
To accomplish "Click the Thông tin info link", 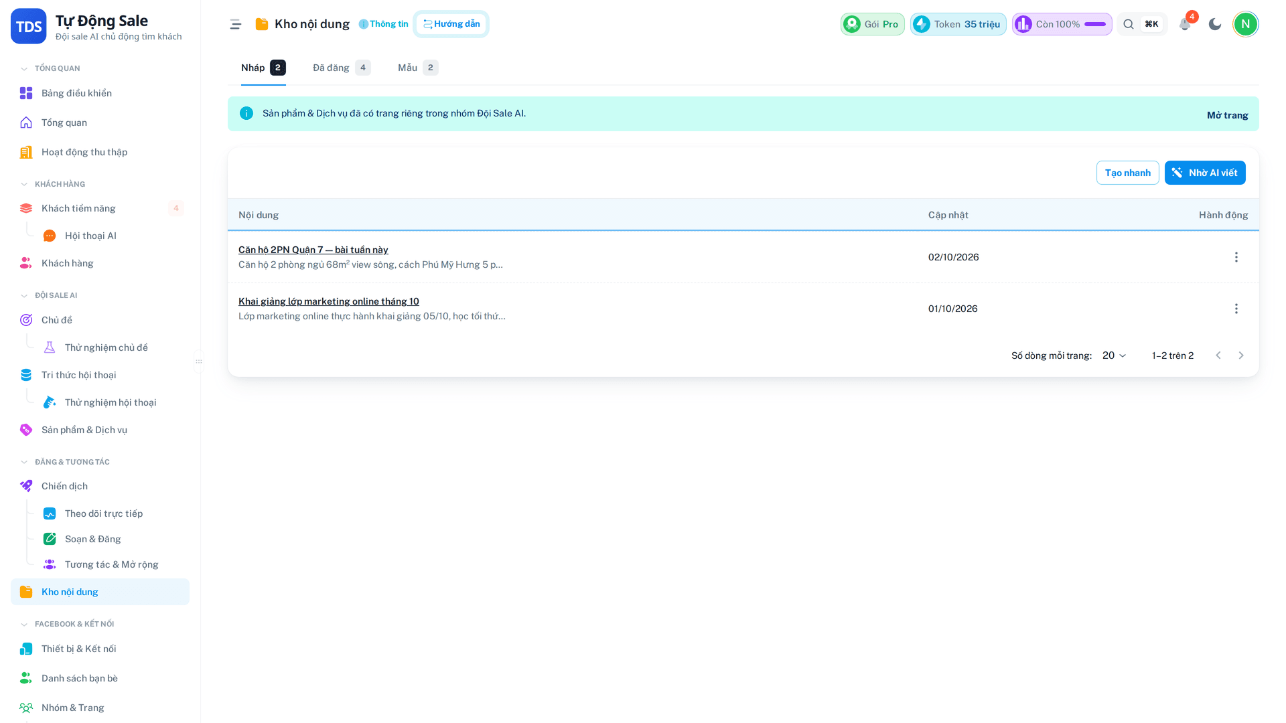I will tap(383, 24).
